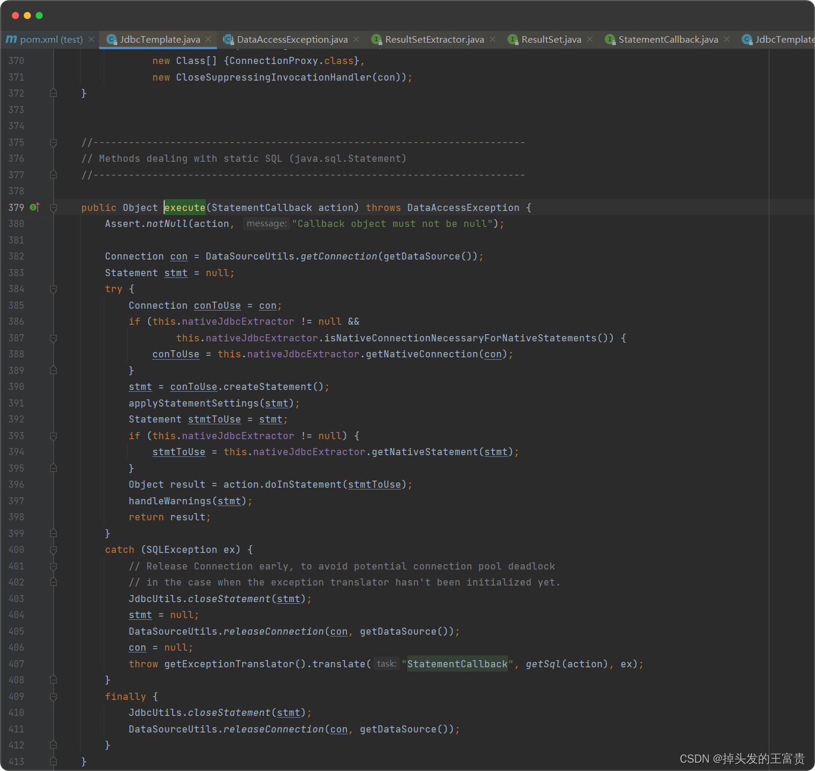Viewport: 815px width, 771px height.
Task: Switch to the first JdbcTemplate.java tab
Action: (159, 39)
